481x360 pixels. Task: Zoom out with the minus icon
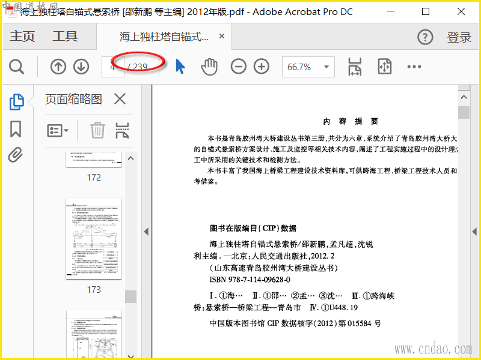coord(238,67)
